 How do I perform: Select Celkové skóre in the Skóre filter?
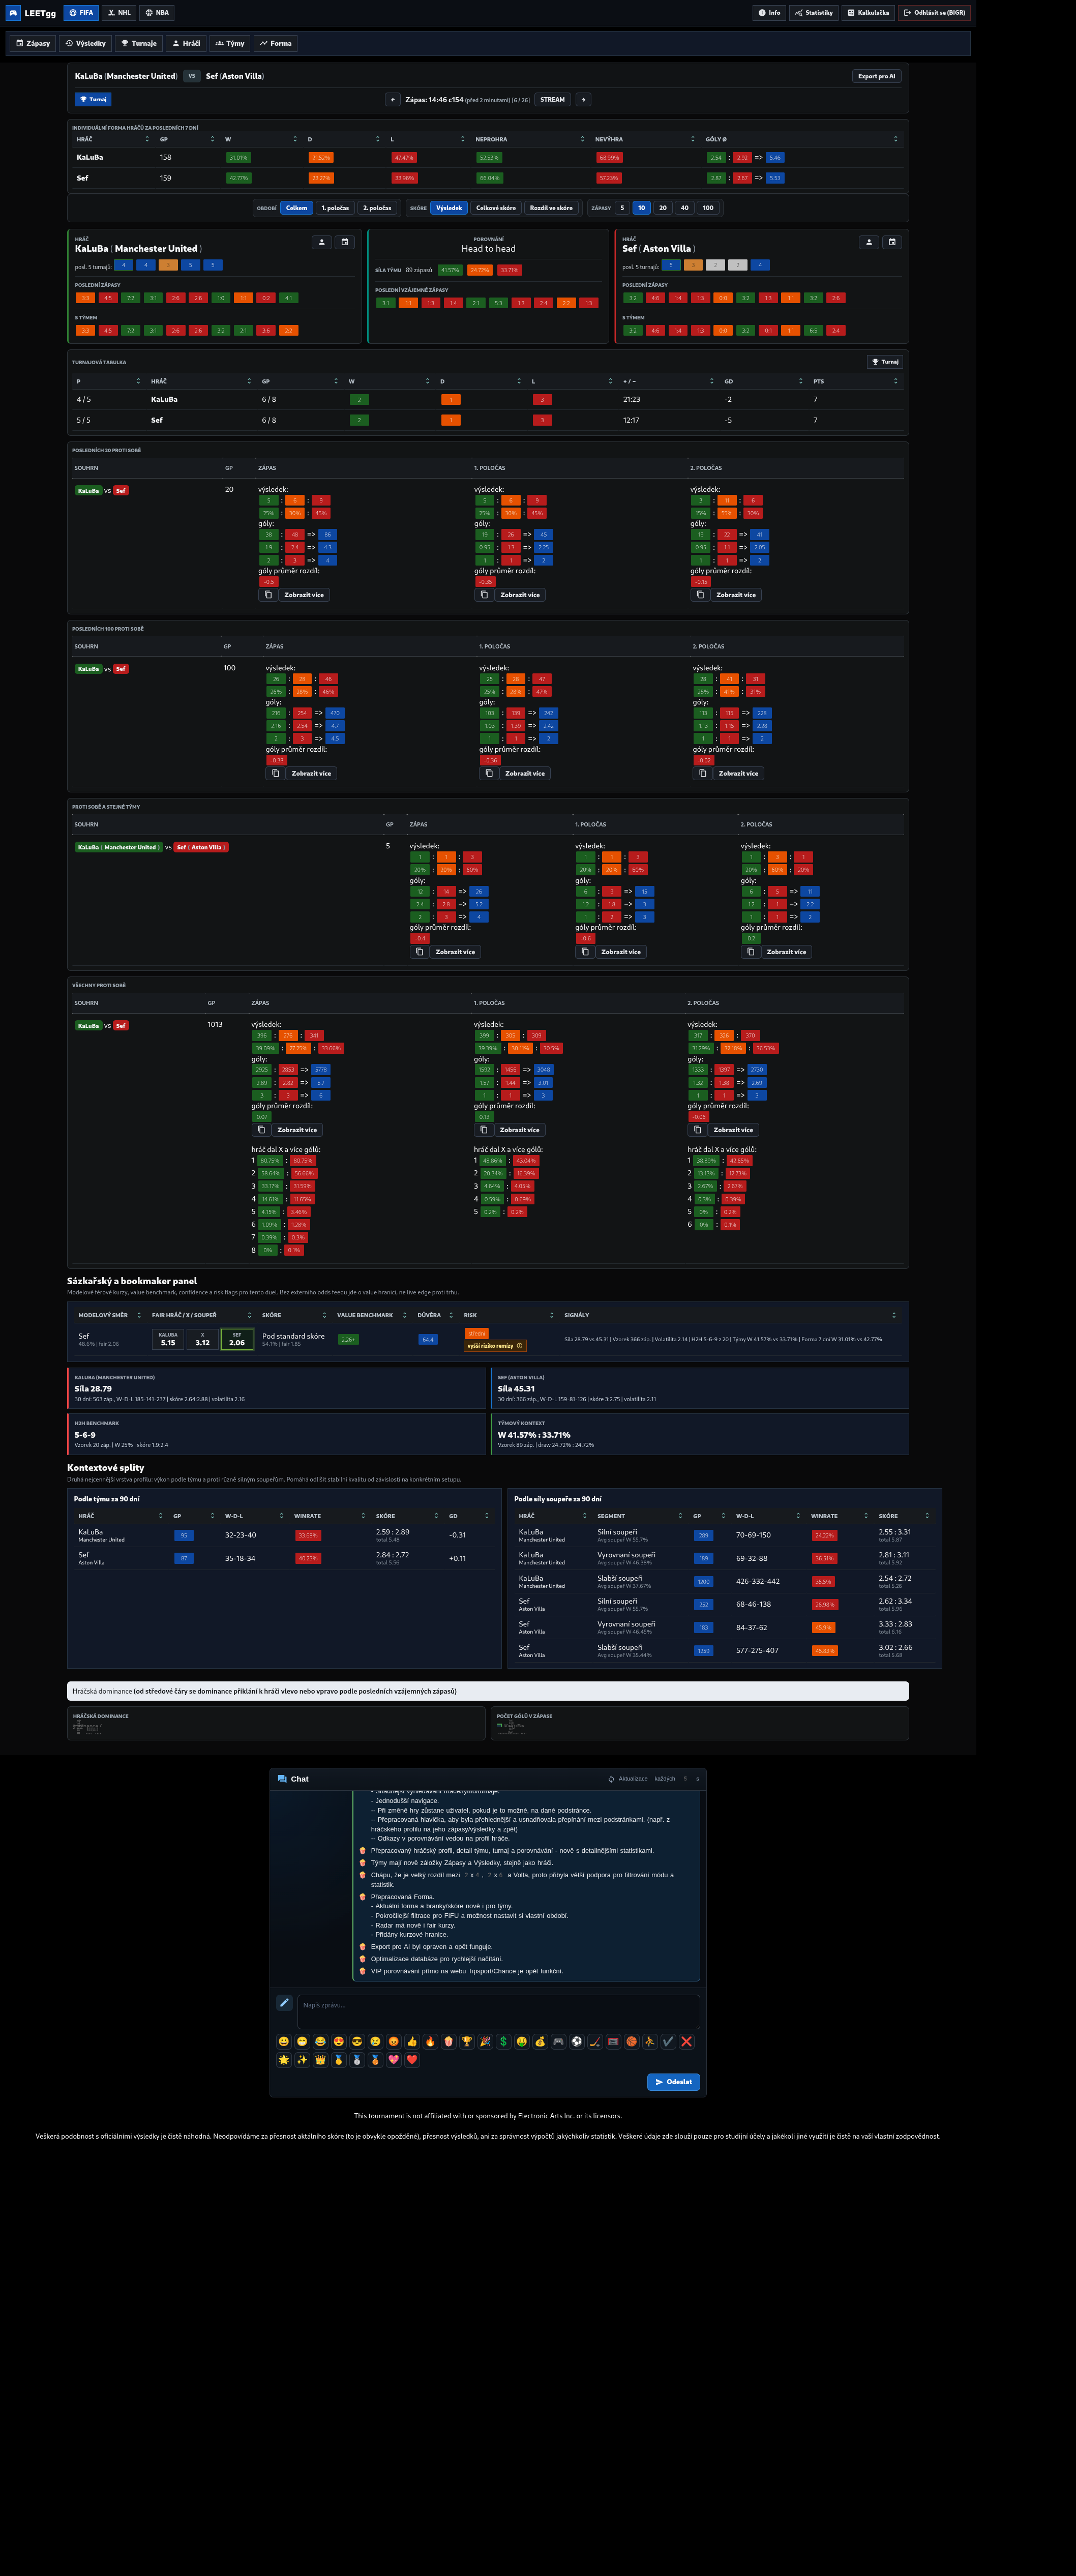point(496,208)
